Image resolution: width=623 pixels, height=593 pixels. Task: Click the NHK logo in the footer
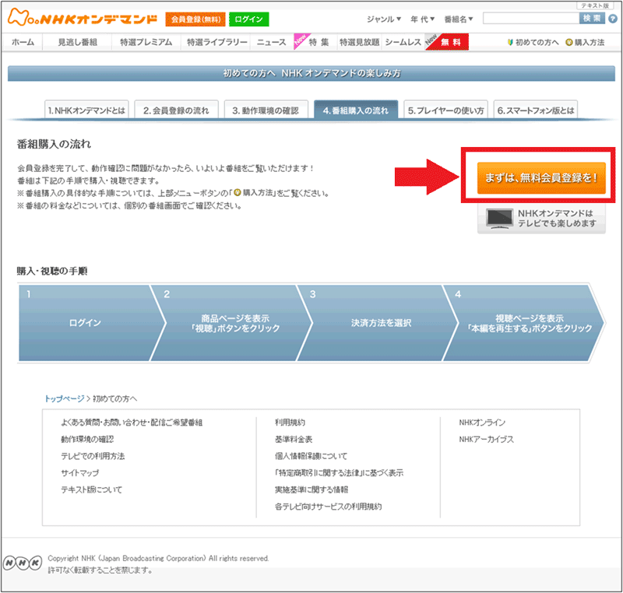(x=23, y=563)
